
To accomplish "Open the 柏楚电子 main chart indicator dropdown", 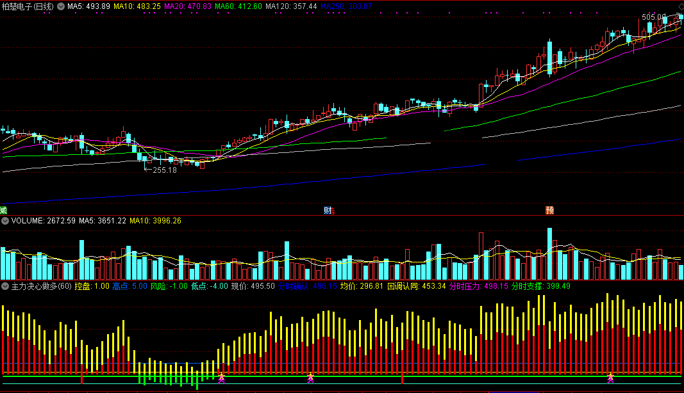I will click(x=61, y=6).
